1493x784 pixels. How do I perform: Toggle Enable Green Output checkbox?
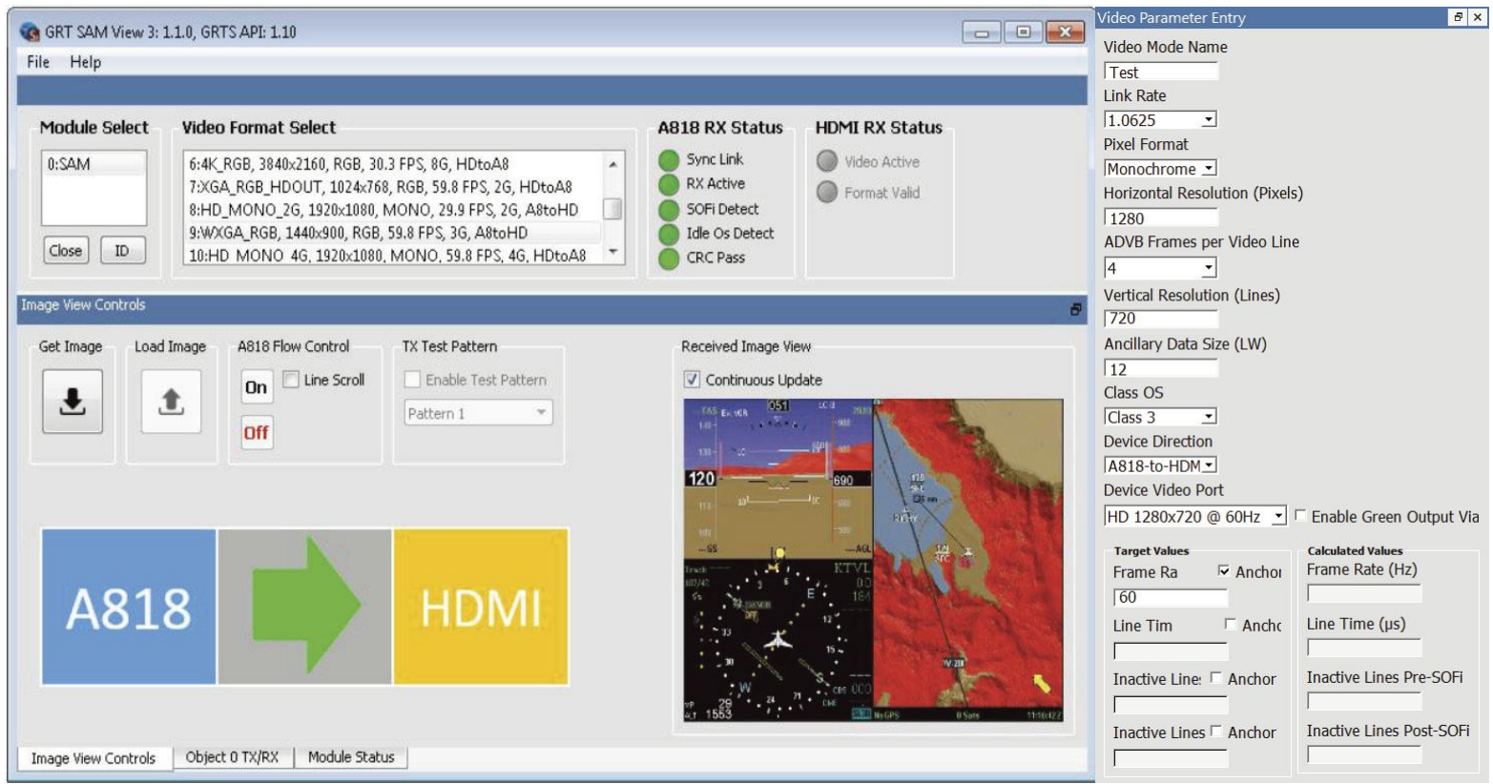point(1299,516)
